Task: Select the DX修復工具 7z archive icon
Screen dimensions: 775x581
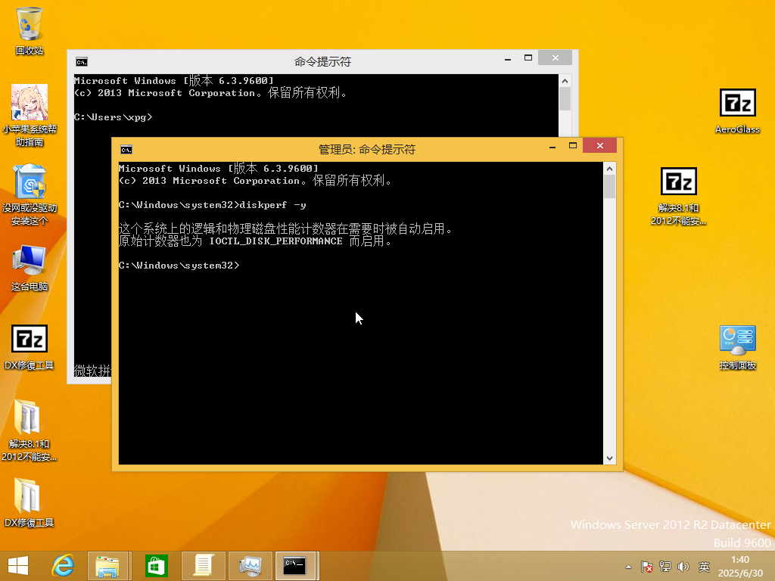Action: pyautogui.click(x=30, y=347)
